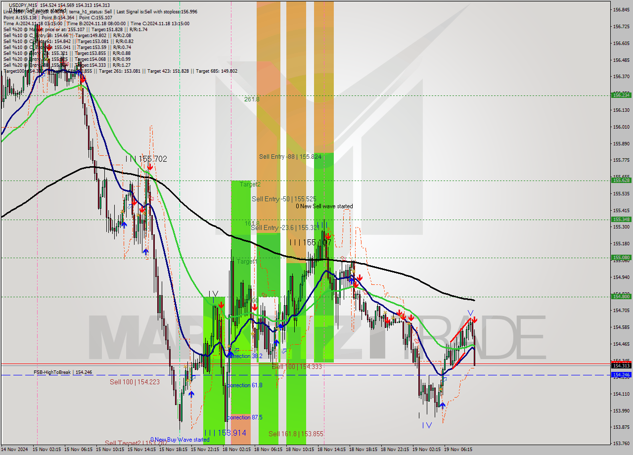Viewport: 633px width, 455px height.
Task: Click the green 155.080 price tag
Action: (621, 257)
